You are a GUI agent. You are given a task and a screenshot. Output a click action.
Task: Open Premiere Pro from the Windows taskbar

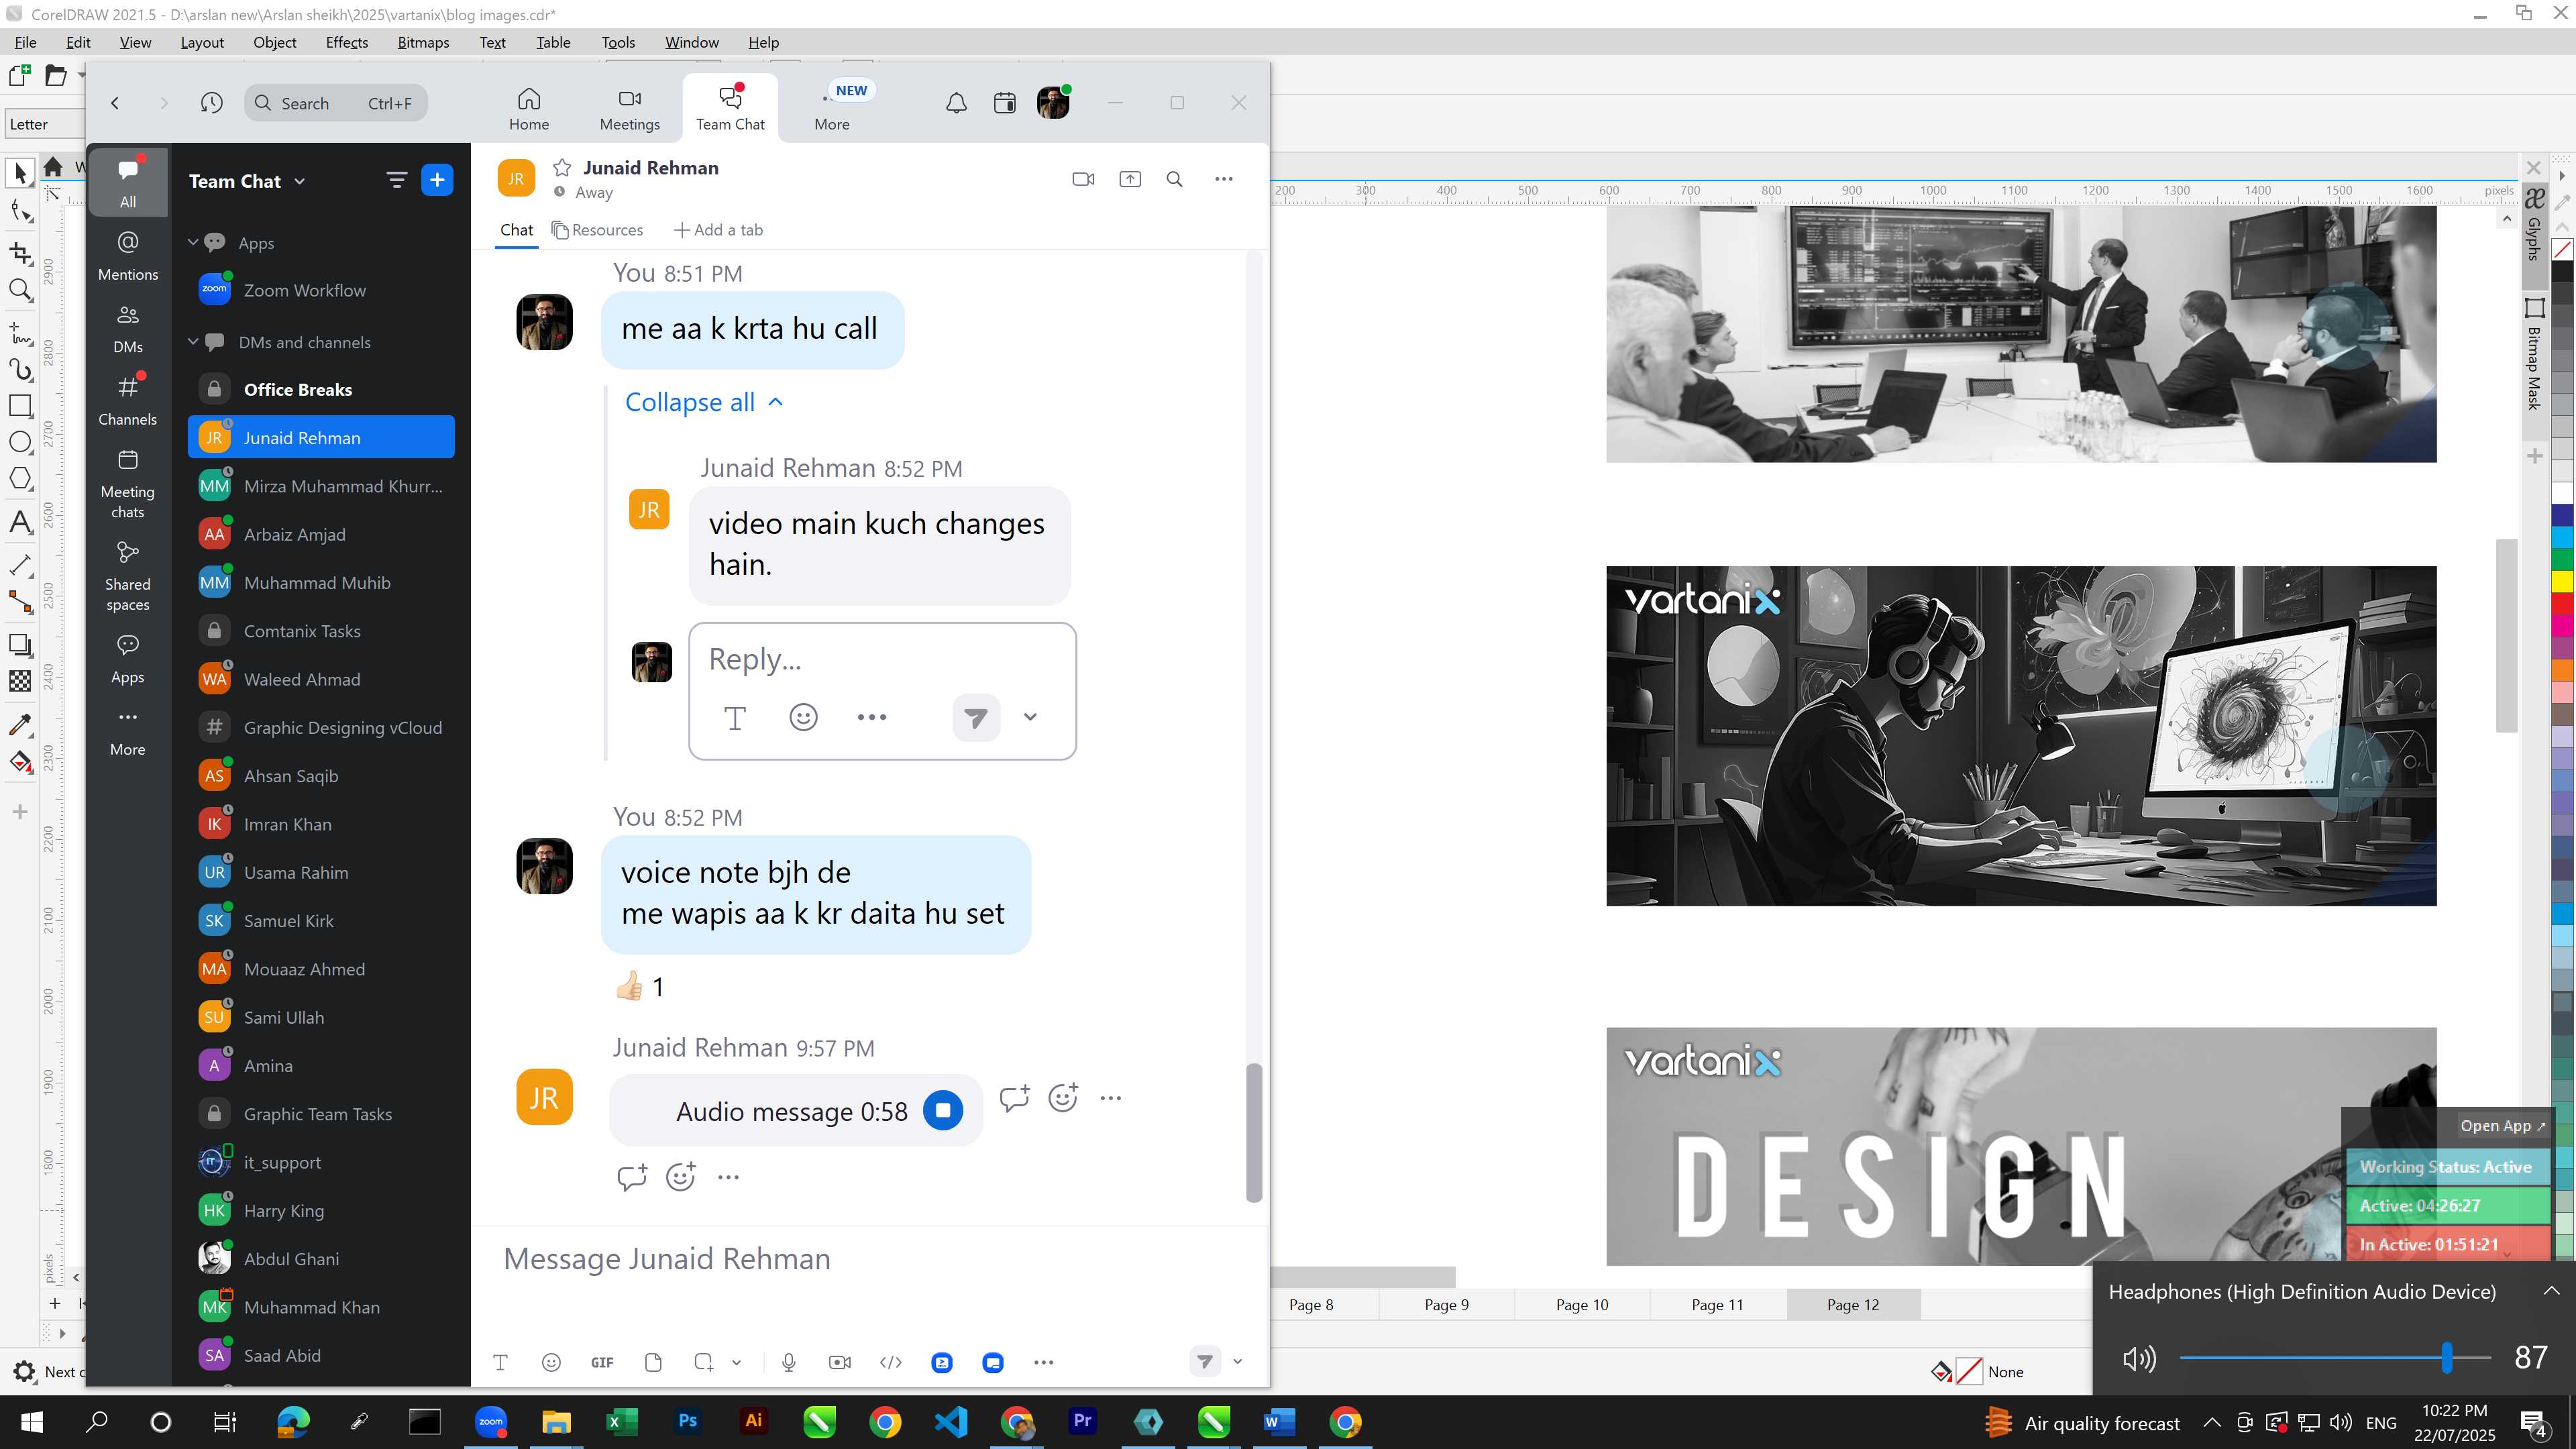[1083, 1421]
